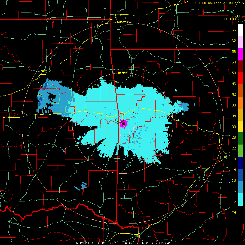Click the '34' legend value
The width and height of the screenshot is (245, 245).
click(x=234, y=116)
